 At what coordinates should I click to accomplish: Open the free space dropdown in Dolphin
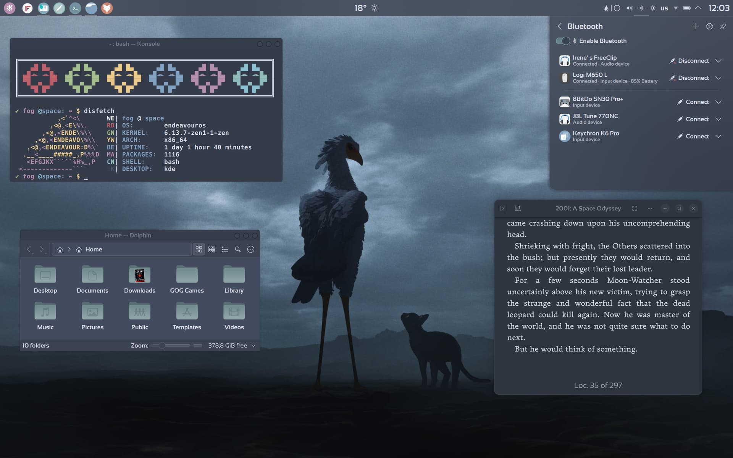coord(253,345)
